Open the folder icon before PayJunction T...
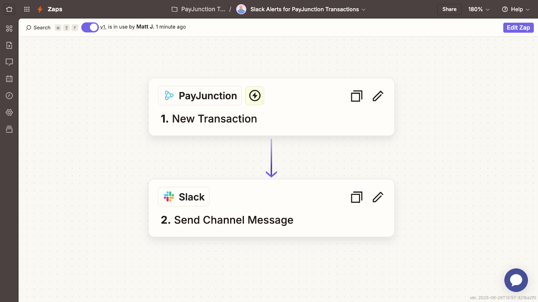The height and width of the screenshot is (302, 538). coord(174,9)
